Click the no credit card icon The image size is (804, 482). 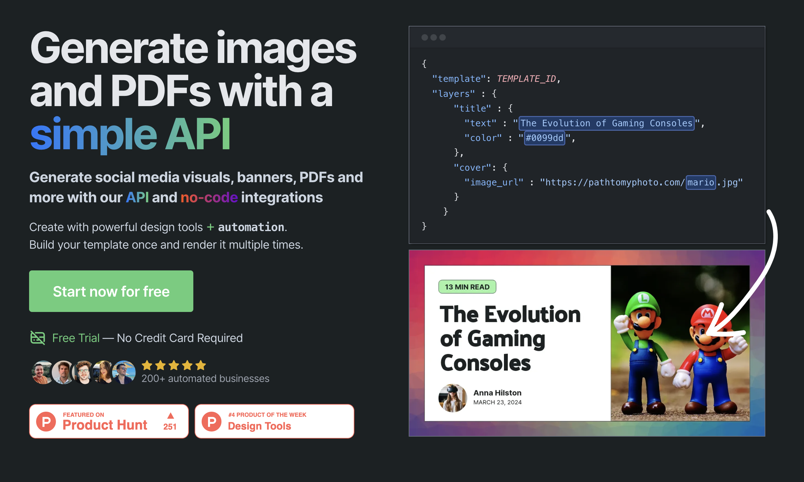coord(38,338)
